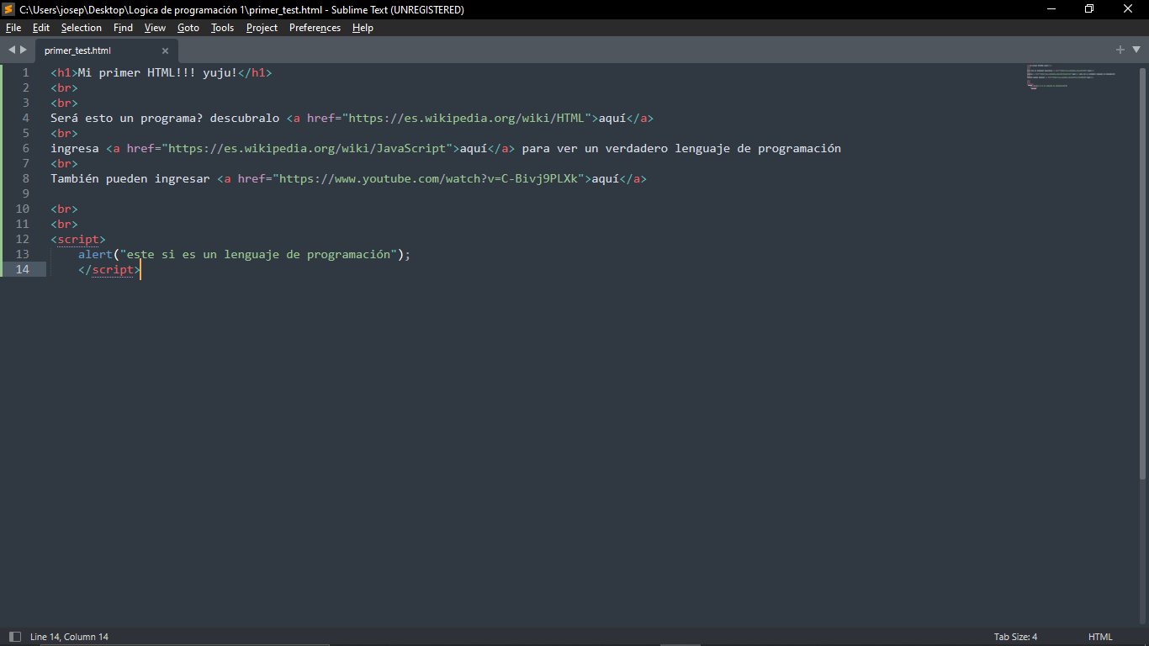This screenshot has height=646, width=1149.
Task: Click the br tag on line 2
Action: tap(64, 87)
